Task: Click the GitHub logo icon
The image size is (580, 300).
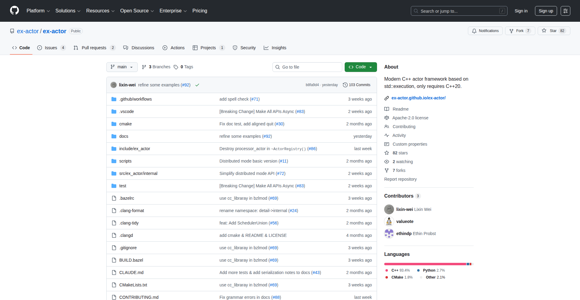Action: [x=14, y=11]
